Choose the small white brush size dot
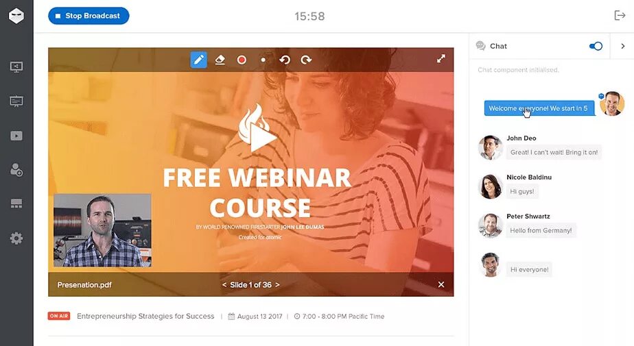 (263, 60)
